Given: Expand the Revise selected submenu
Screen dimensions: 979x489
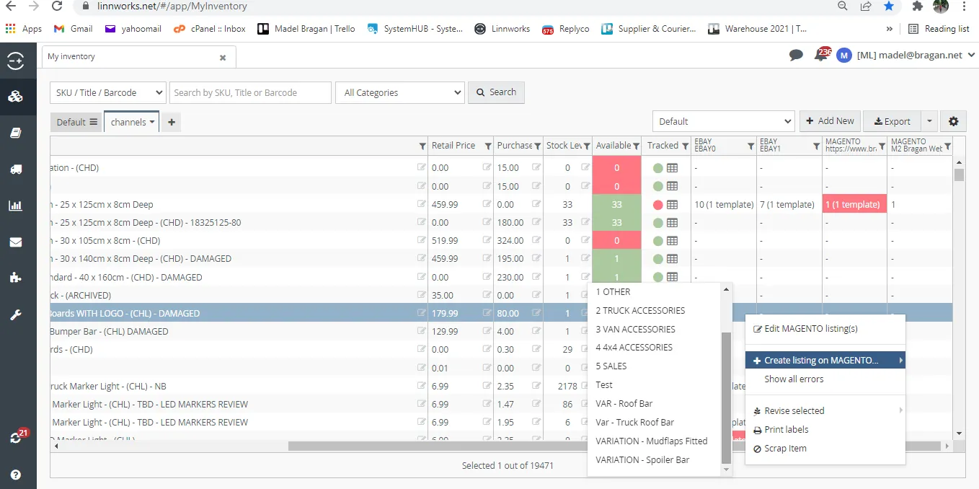Looking at the screenshot, I should click(x=825, y=411).
